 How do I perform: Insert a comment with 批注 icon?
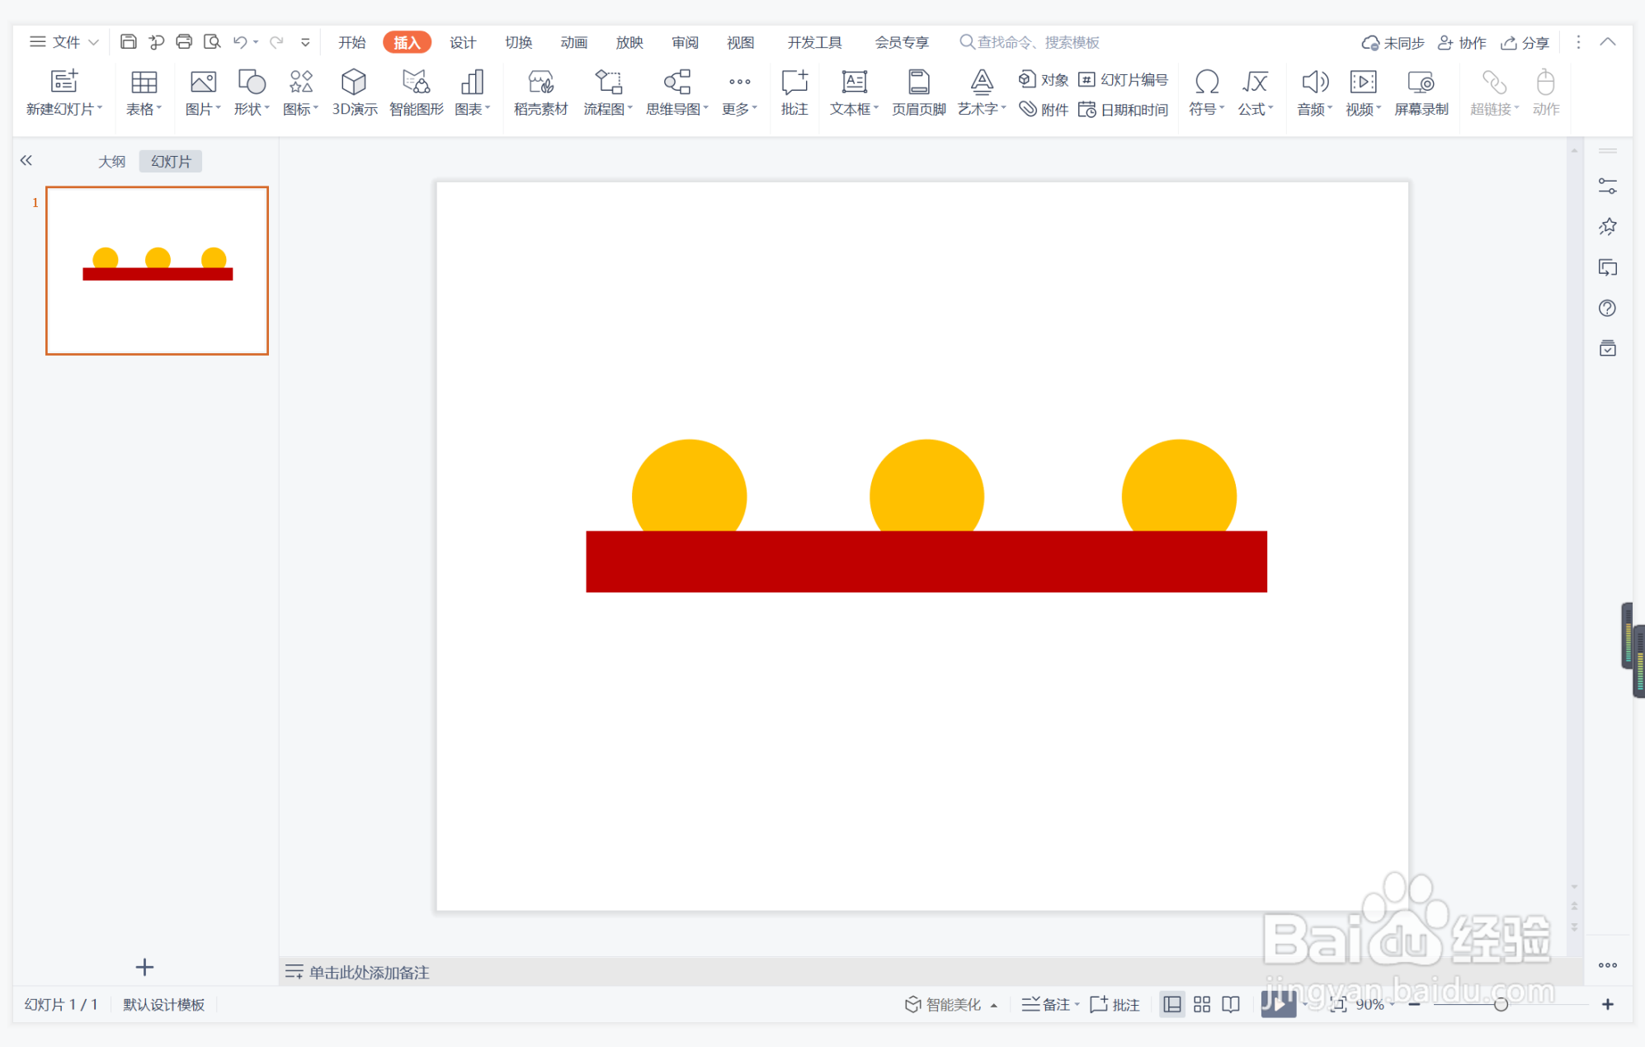[x=794, y=91]
